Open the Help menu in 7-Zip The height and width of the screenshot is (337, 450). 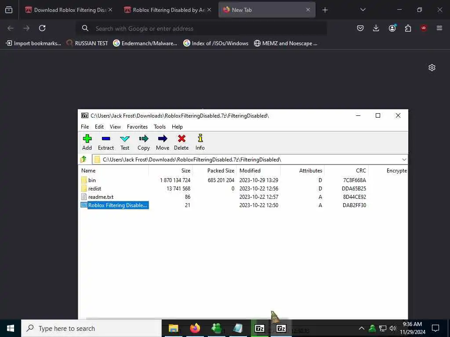(177, 127)
